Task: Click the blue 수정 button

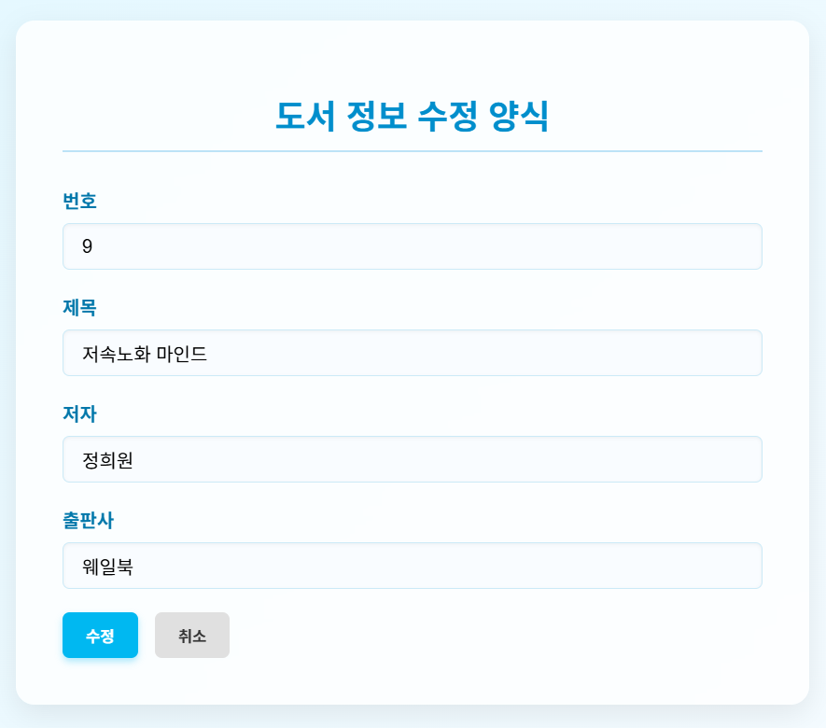Action: pyautogui.click(x=100, y=636)
